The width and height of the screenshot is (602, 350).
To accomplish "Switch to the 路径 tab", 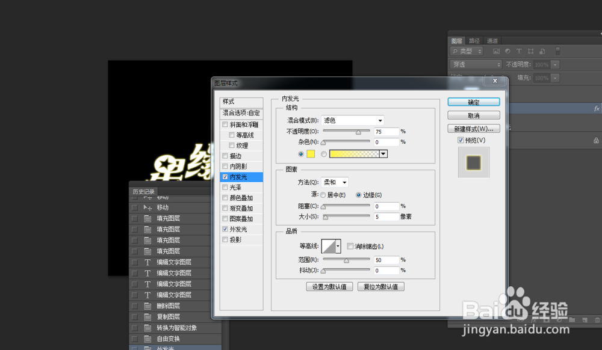I will click(x=473, y=40).
